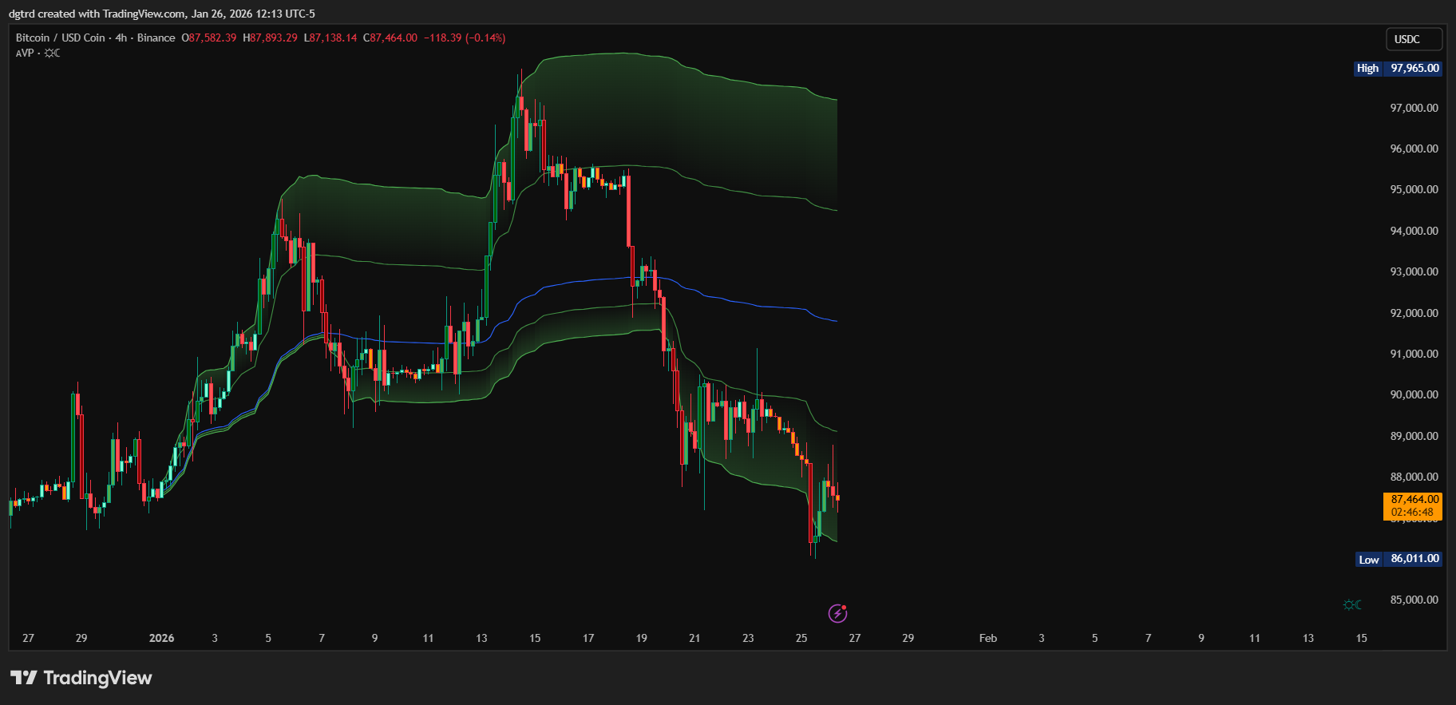
Task: Click the 17 date label on time axis
Action: pyautogui.click(x=588, y=638)
